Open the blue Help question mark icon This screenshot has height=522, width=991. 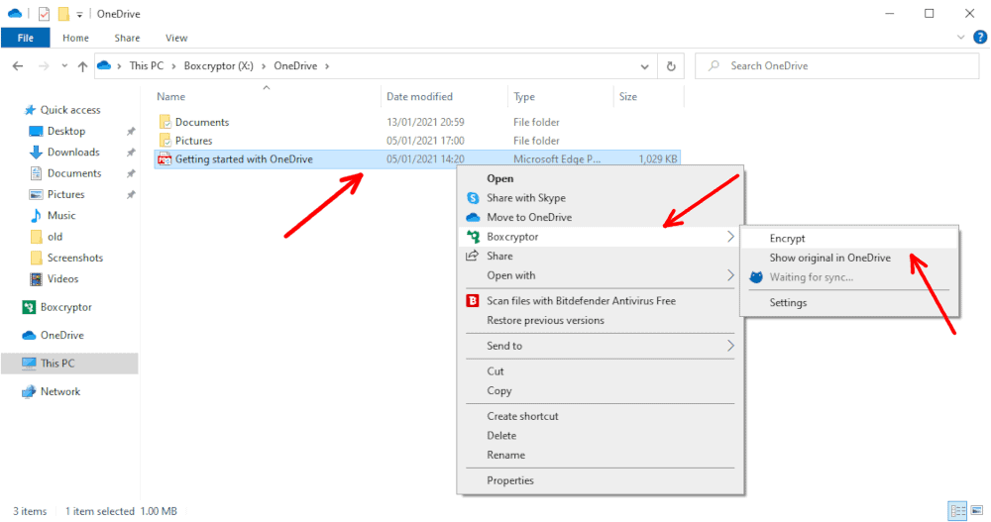click(980, 38)
